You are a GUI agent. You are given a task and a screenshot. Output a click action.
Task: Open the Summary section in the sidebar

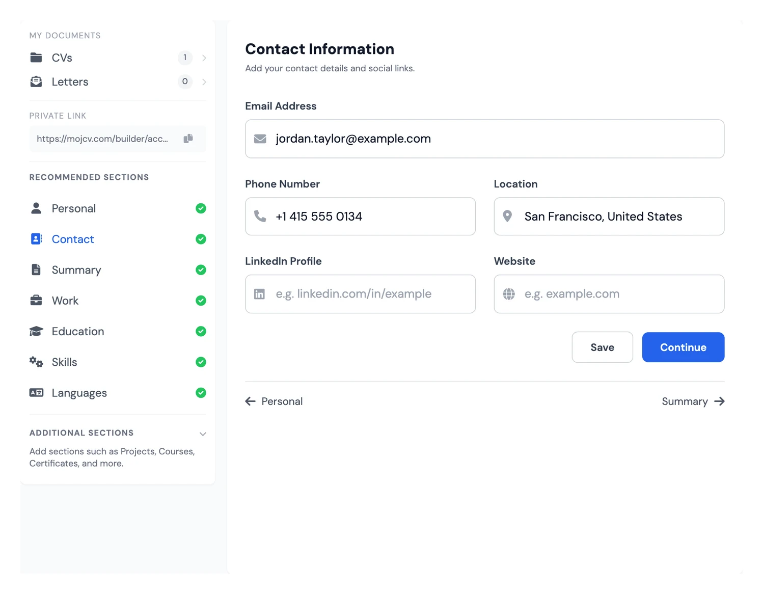(118, 269)
